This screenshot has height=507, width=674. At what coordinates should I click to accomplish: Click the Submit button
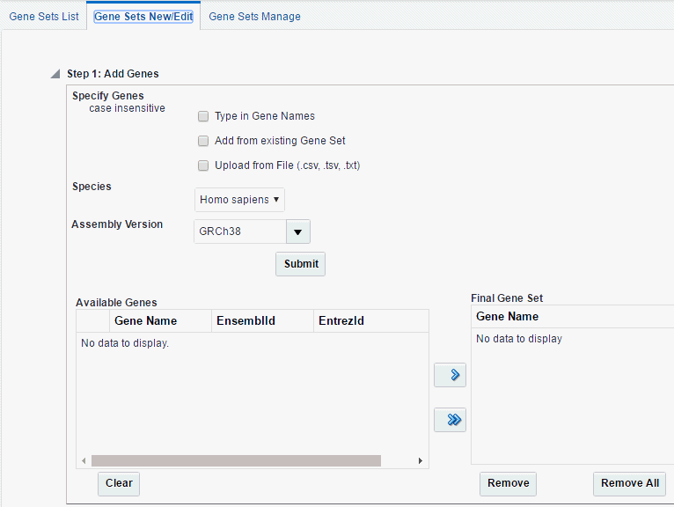click(x=300, y=264)
